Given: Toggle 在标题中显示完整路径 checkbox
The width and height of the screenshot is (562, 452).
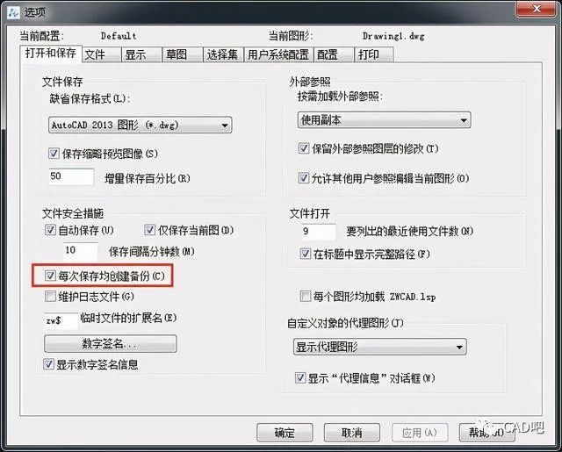Looking at the screenshot, I should pos(305,254).
